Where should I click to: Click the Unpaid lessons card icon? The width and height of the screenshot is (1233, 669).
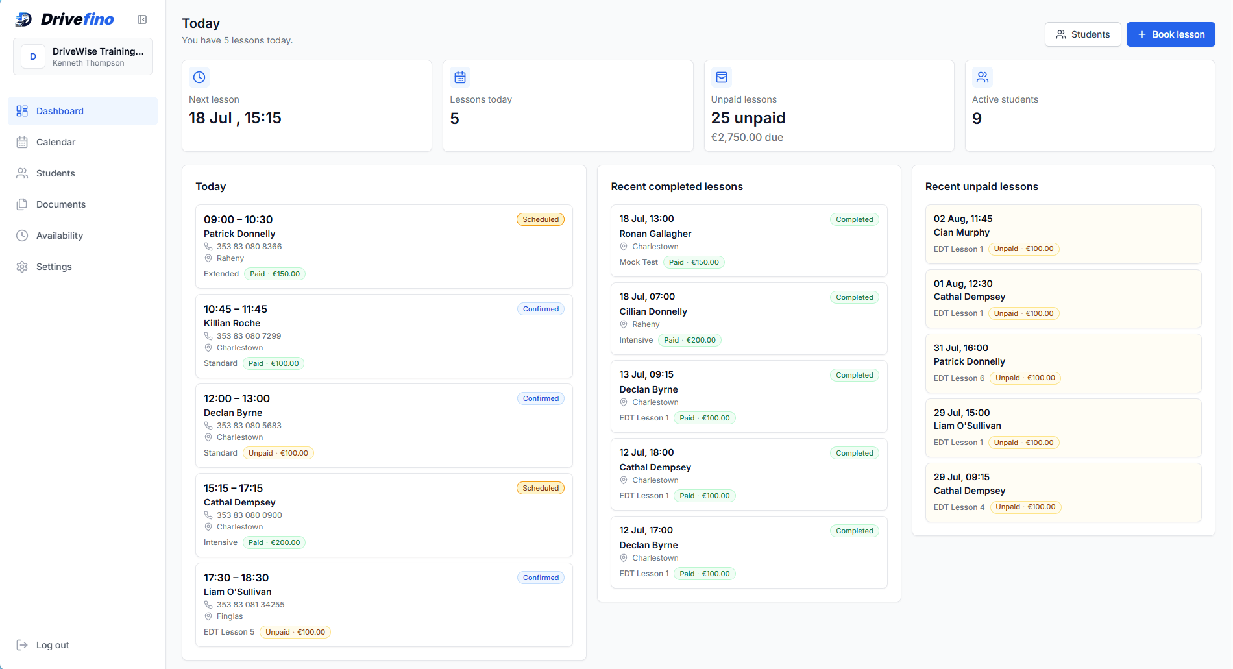click(722, 77)
